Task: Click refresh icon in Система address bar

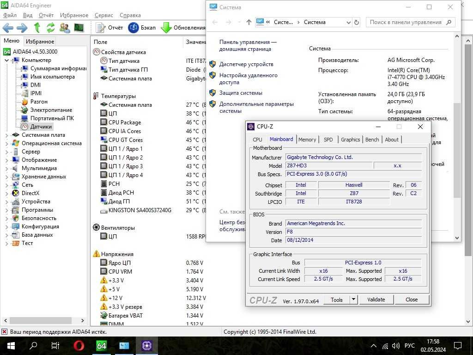Action: pyautogui.click(x=357, y=22)
